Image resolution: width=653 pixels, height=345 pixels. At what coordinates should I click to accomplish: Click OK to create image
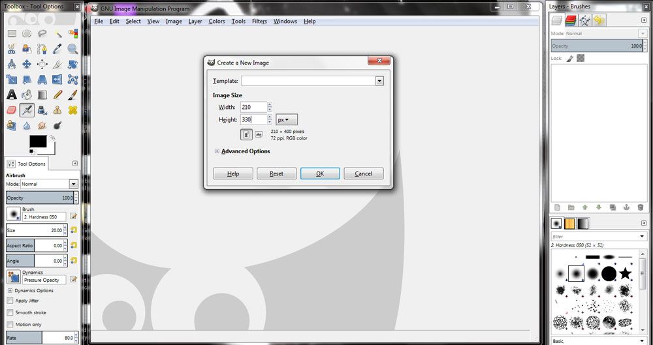point(320,173)
